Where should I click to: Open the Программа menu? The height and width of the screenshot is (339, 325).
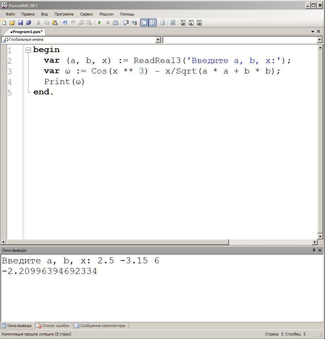pos(64,14)
